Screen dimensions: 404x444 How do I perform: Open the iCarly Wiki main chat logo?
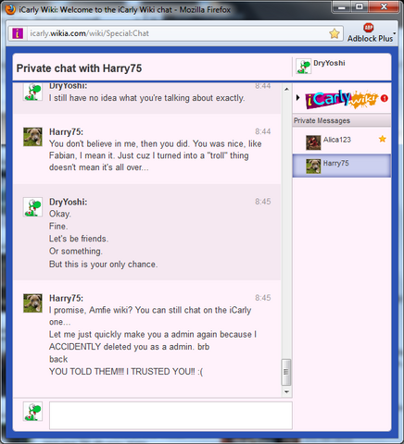342,99
